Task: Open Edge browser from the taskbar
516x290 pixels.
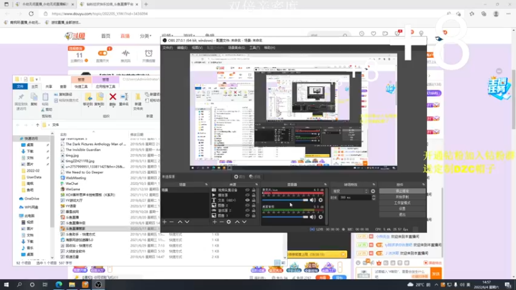Action: click(59, 284)
